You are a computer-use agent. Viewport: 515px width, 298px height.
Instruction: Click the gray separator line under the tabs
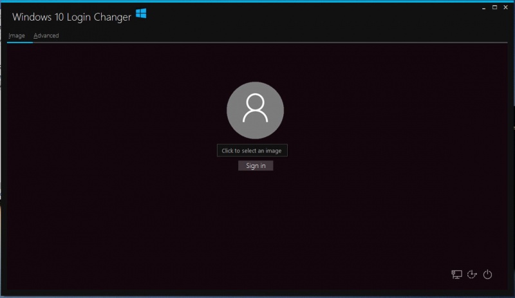[x=257, y=42]
